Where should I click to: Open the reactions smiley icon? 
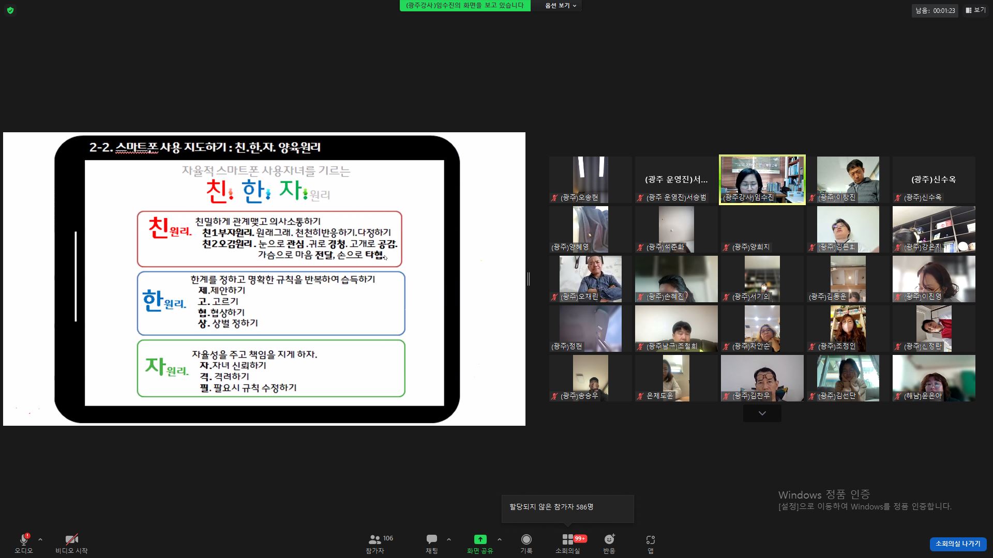pyautogui.click(x=609, y=540)
